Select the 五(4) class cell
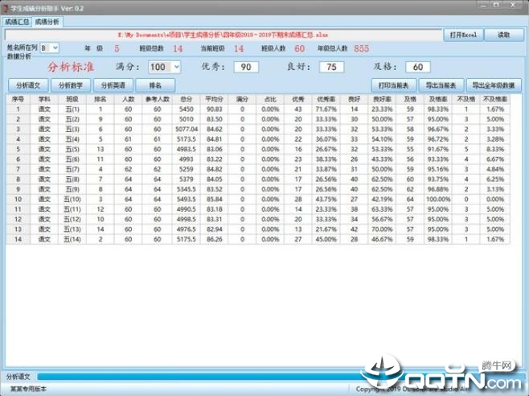 pos(72,139)
